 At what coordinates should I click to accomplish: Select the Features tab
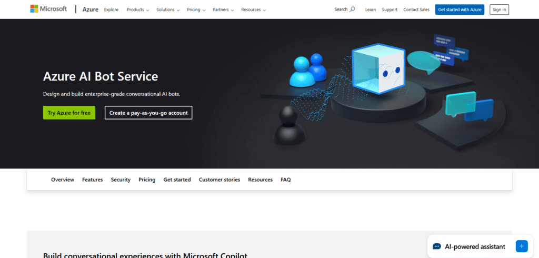pyautogui.click(x=93, y=180)
